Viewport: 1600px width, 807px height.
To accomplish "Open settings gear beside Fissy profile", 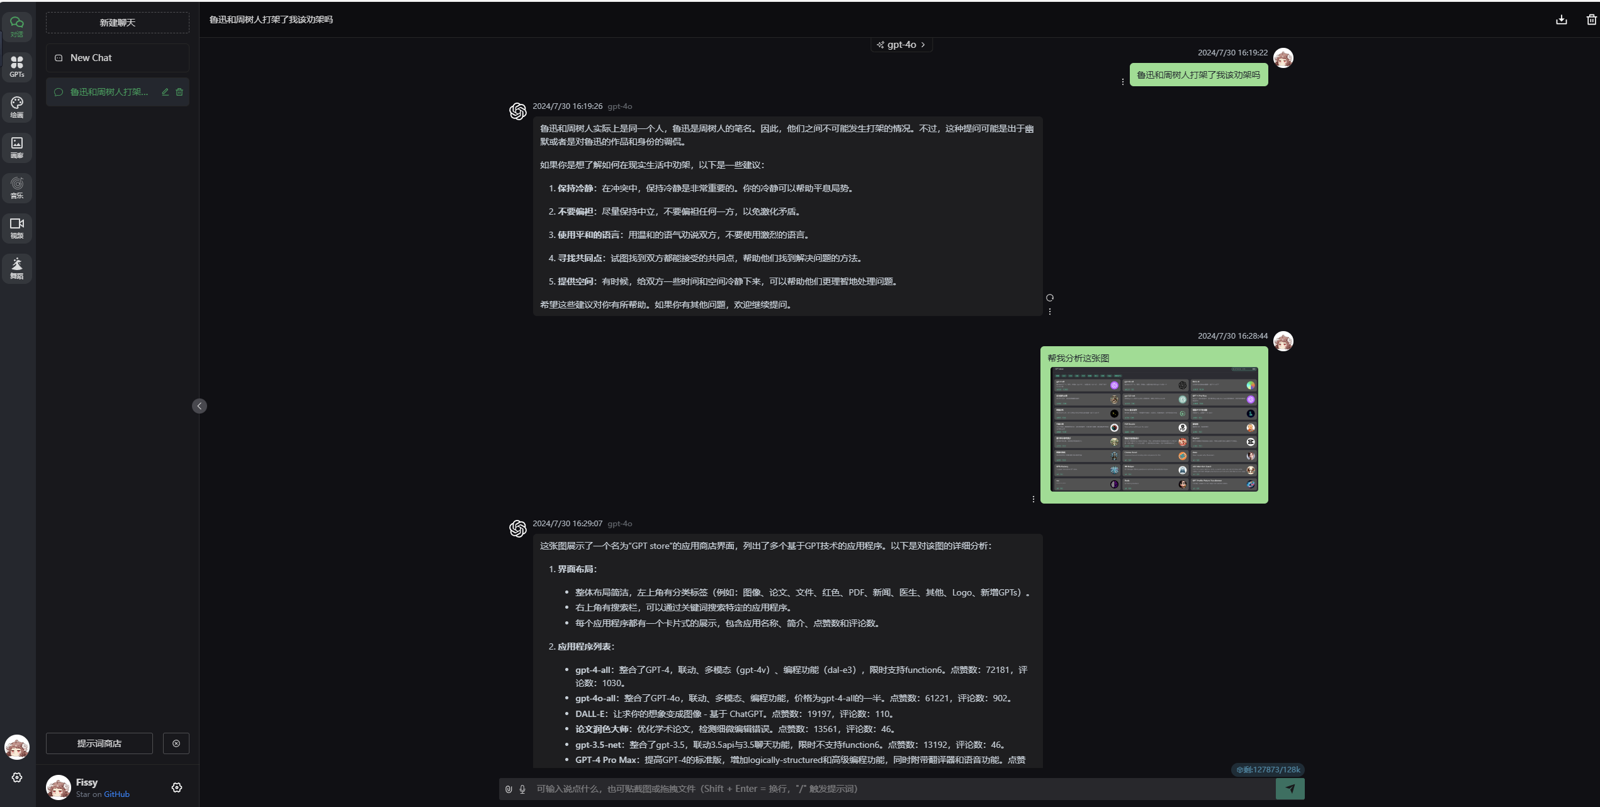I will 177,787.
